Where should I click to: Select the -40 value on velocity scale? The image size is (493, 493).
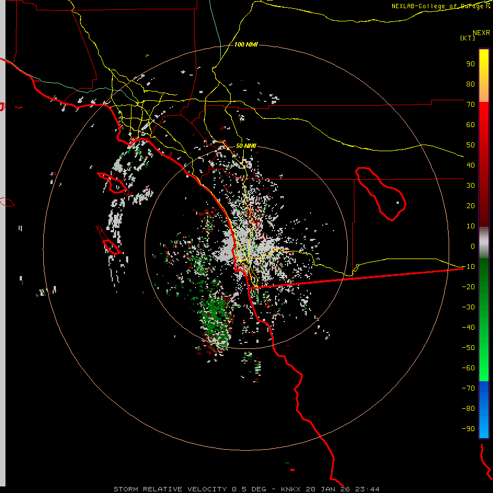(x=468, y=328)
